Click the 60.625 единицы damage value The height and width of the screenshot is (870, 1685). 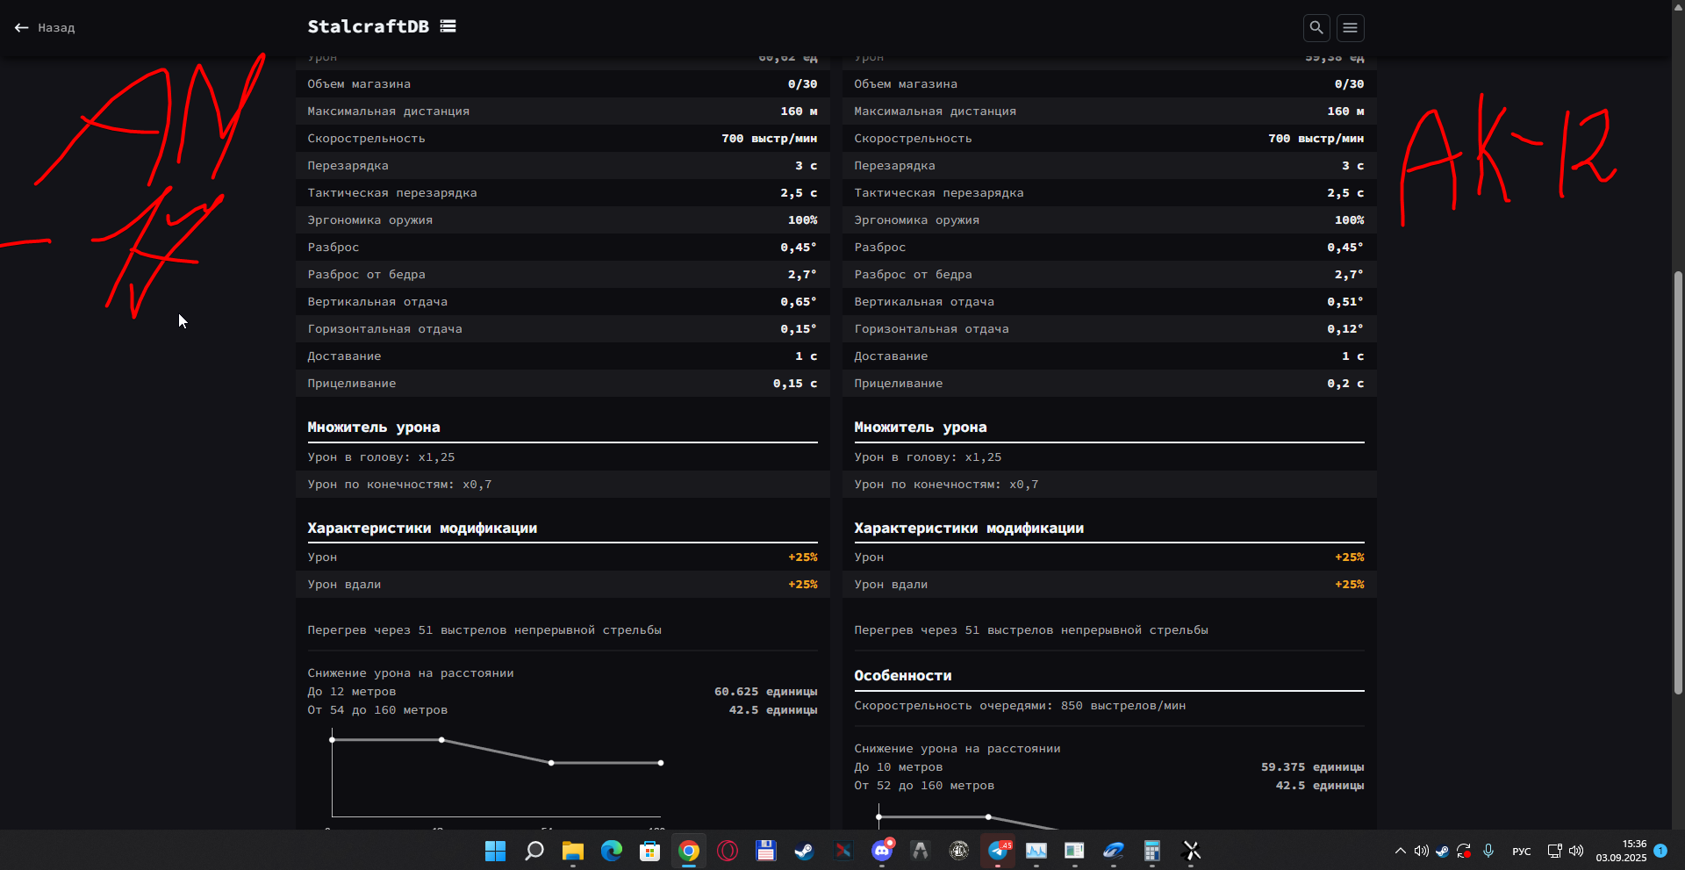point(765,692)
